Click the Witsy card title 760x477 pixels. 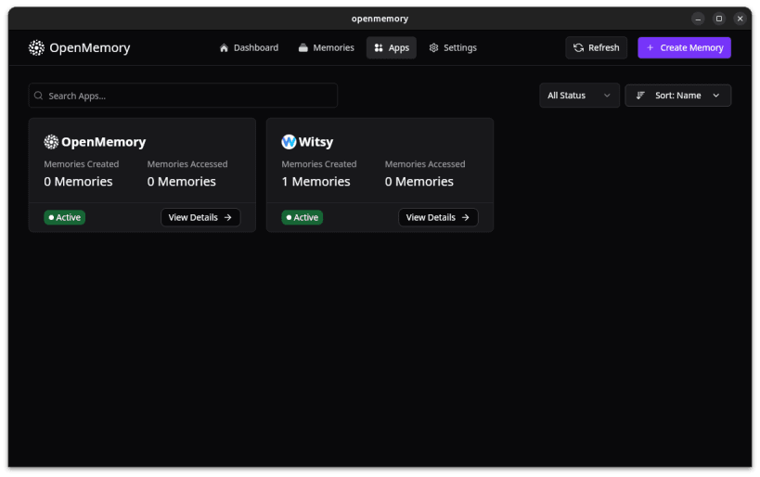(316, 142)
